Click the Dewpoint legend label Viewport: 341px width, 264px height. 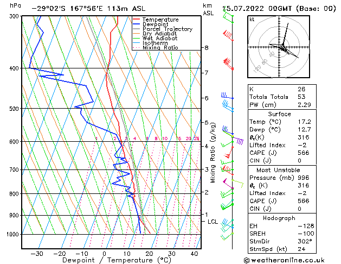[155, 24]
